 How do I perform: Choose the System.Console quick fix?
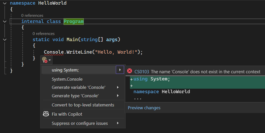coord(67,79)
